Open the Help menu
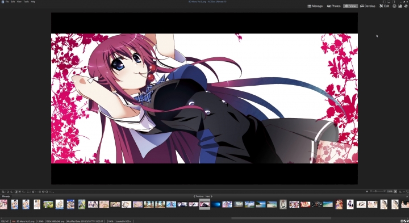This screenshot has height=223, width=409. tap(33, 2)
